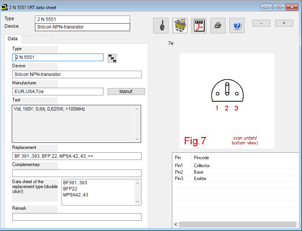The height and width of the screenshot is (231, 302).
Task: Click the Fig.7 transistor pinout image
Action: 227,101
